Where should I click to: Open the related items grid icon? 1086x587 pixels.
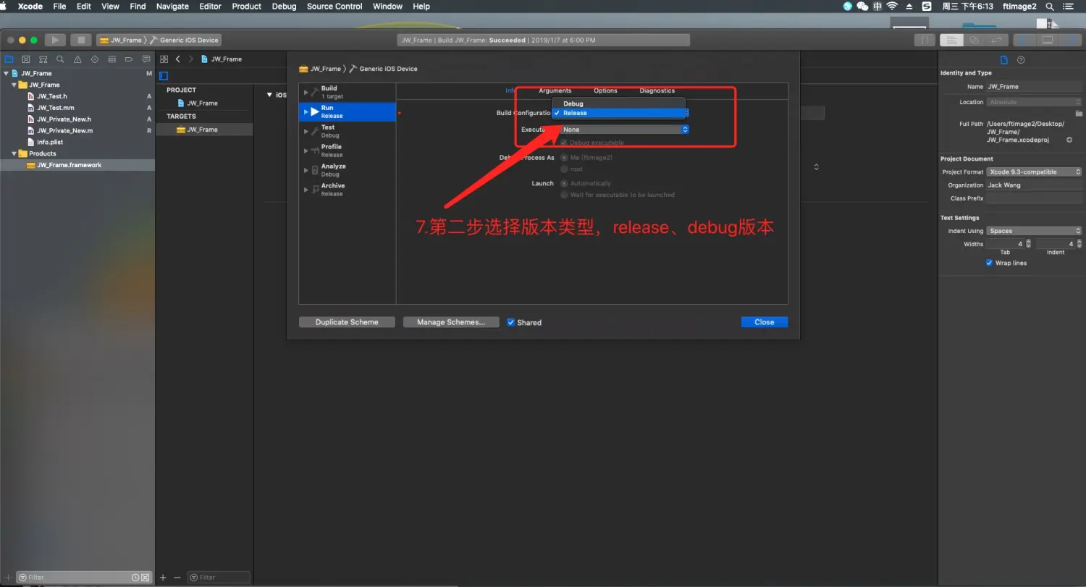(164, 59)
